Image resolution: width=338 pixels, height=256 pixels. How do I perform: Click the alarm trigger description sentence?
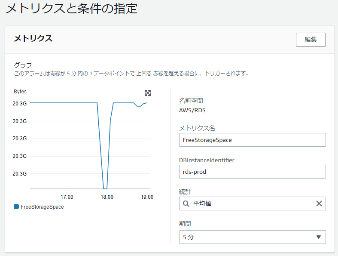pyautogui.click(x=131, y=74)
